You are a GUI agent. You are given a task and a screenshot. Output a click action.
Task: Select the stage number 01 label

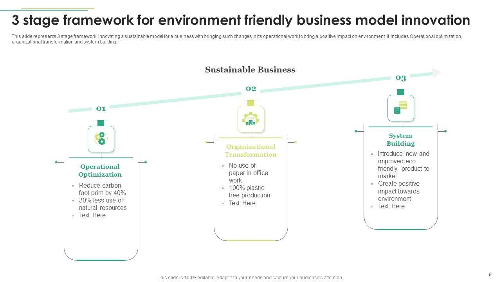(x=101, y=108)
